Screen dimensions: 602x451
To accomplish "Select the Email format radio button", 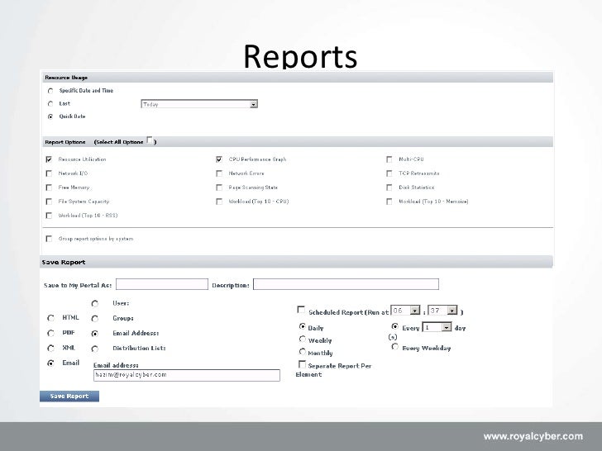I will [x=50, y=363].
